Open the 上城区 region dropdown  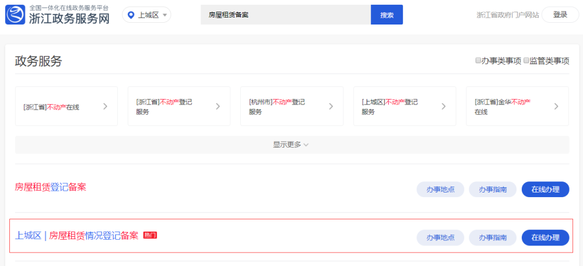(x=146, y=15)
